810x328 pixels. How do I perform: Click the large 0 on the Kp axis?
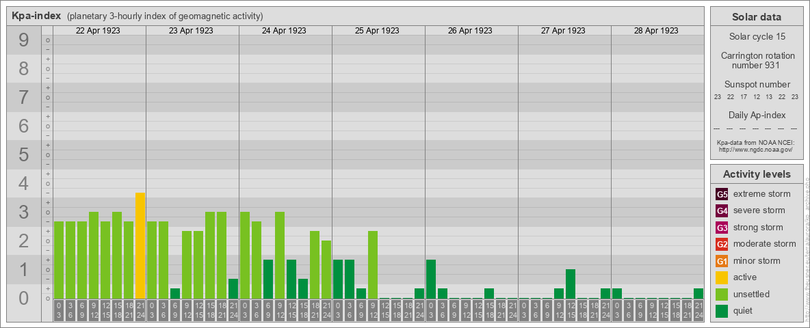point(23,298)
